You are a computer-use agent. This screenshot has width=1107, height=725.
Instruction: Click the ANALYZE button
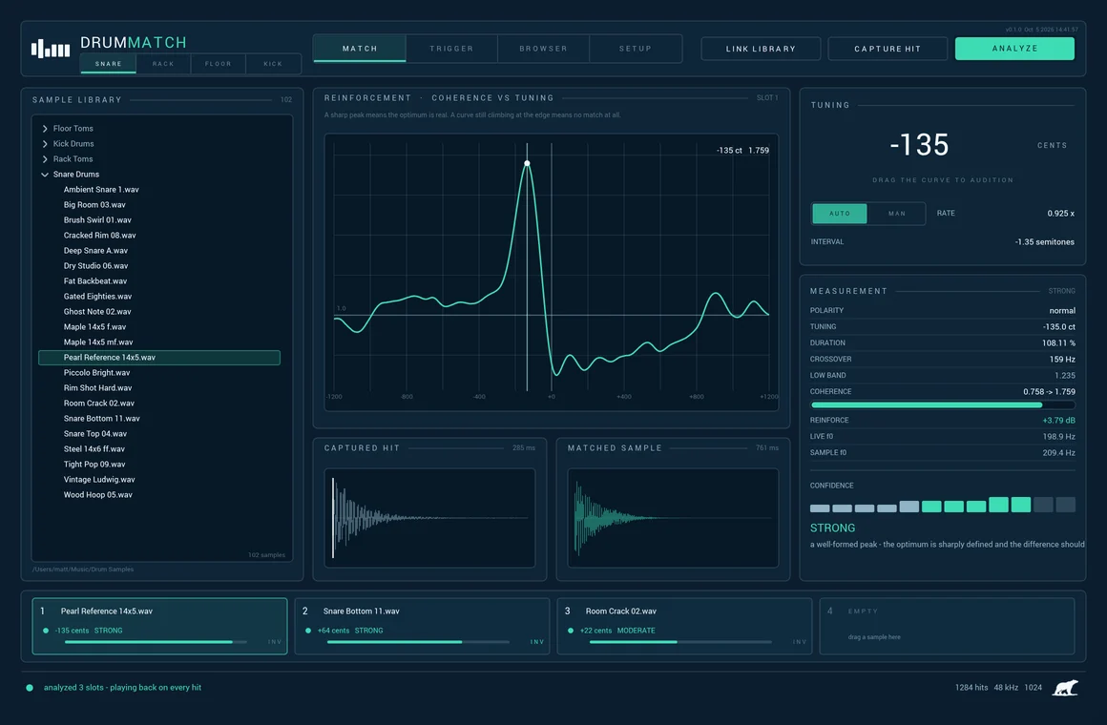[x=1014, y=49]
